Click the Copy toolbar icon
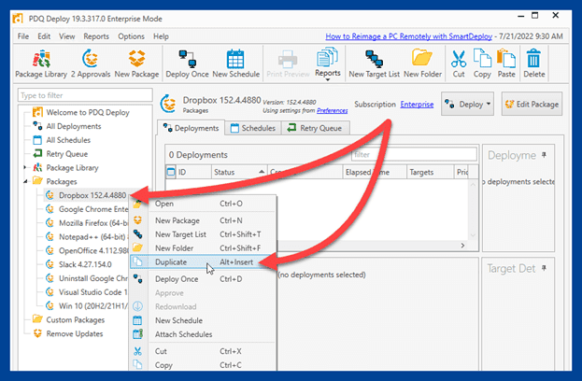The image size is (582, 381). pos(482,63)
